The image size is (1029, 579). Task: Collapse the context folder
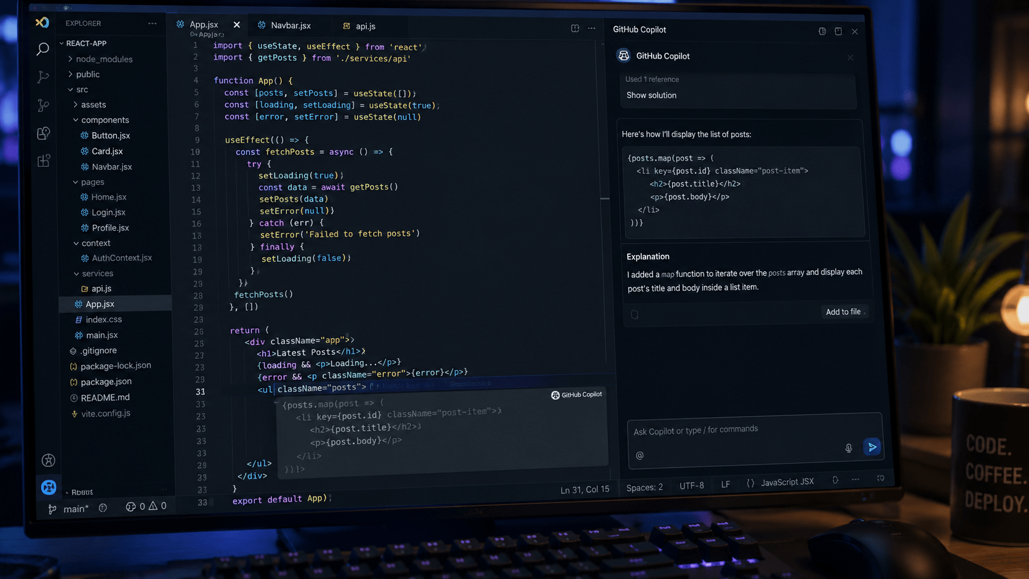point(91,243)
